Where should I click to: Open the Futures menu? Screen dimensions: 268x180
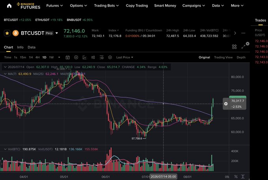[x=54, y=6]
